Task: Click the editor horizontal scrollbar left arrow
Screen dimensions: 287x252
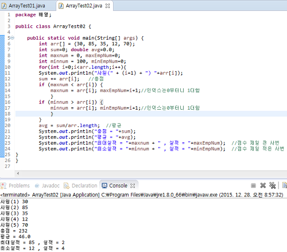Action: click(18, 173)
